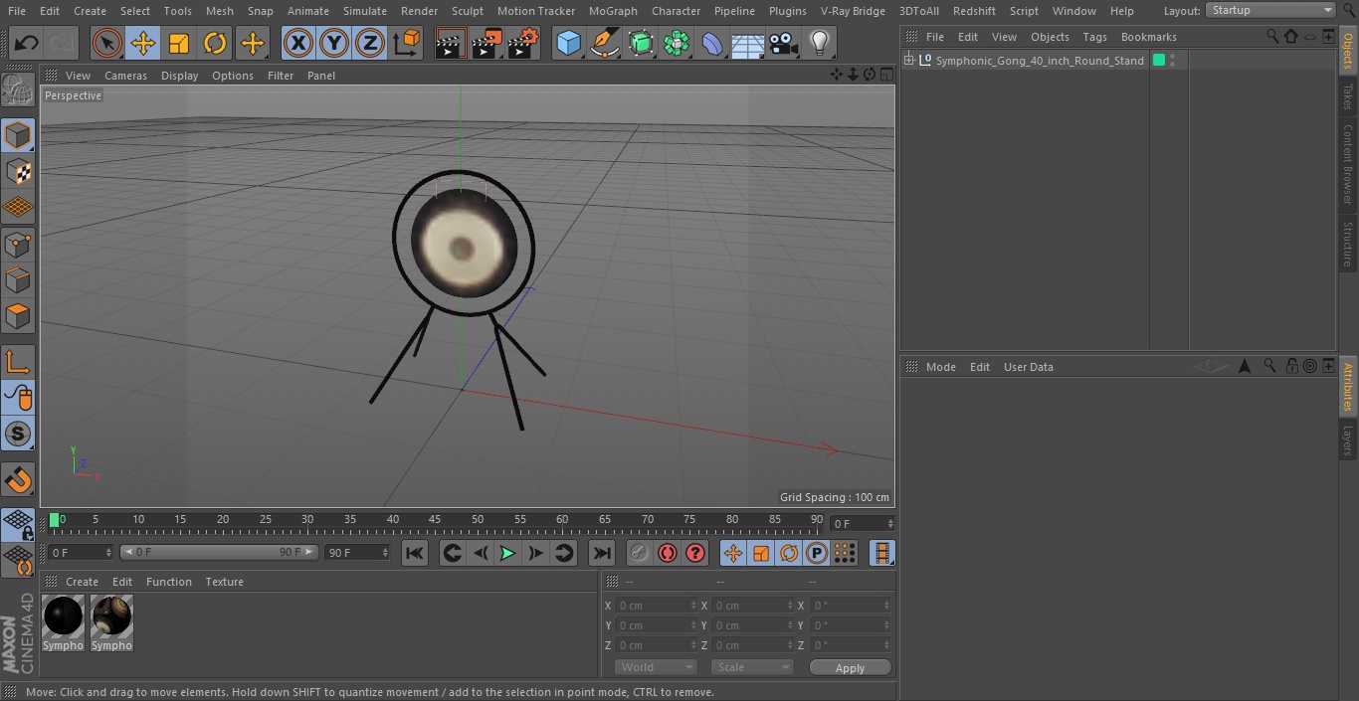Open Attributes Mode menu
This screenshot has height=701, width=1359.
[x=940, y=367]
